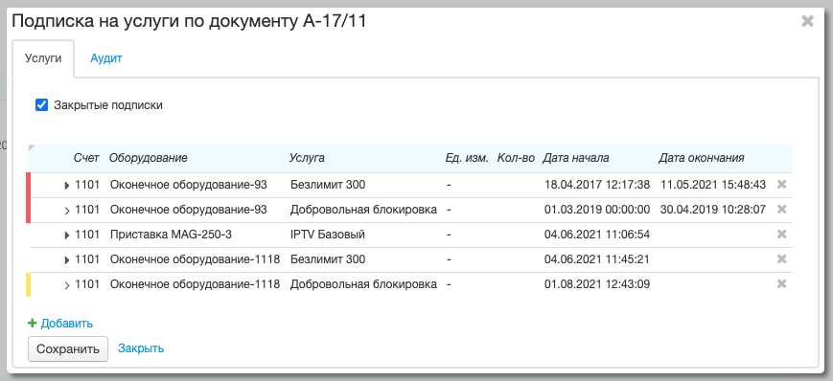
Task: Expand the Добровольная блокировка row for equipment-93
Action: tap(67, 211)
